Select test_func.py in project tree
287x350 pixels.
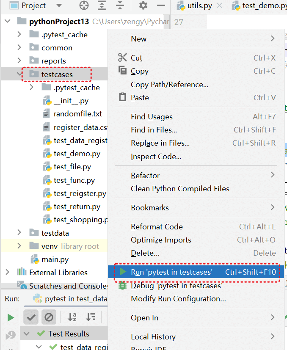[74, 180]
